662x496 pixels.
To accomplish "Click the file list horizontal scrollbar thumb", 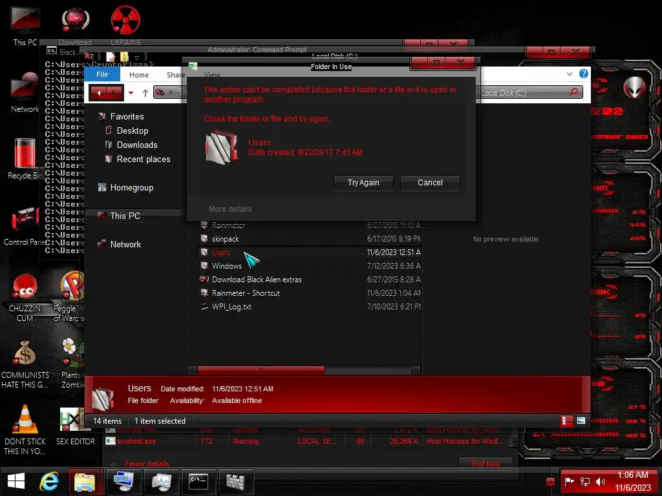I will pyautogui.click(x=261, y=370).
